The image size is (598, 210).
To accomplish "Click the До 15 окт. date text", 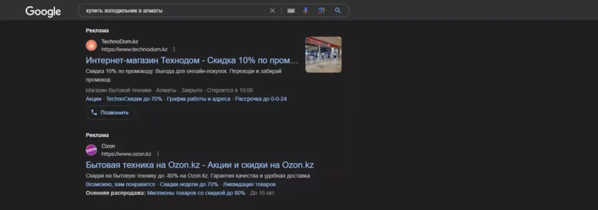I will pyautogui.click(x=262, y=193).
